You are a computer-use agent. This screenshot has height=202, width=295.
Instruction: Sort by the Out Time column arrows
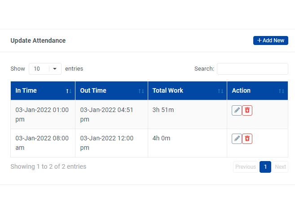tap(141, 91)
